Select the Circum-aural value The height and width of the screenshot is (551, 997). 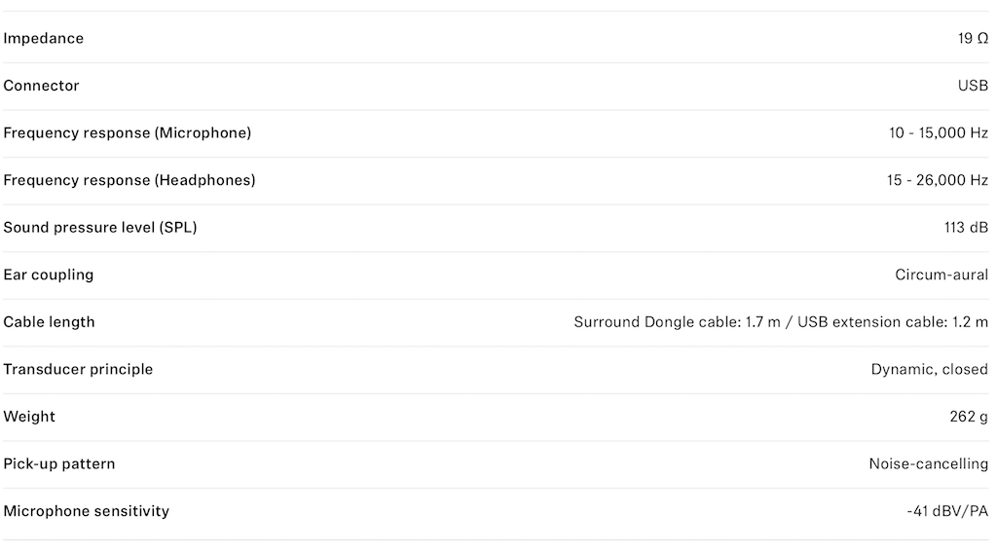point(942,275)
